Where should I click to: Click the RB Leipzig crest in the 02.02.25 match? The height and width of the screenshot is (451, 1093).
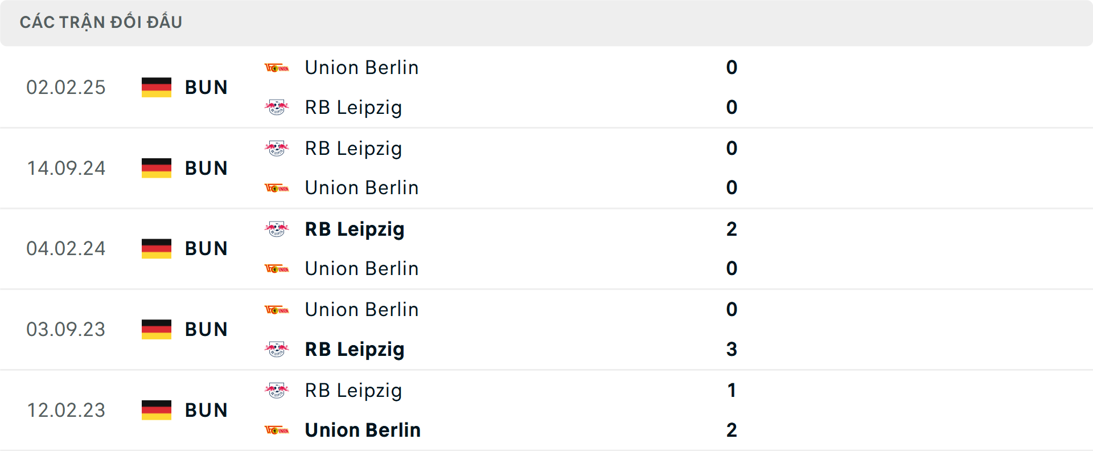277,107
